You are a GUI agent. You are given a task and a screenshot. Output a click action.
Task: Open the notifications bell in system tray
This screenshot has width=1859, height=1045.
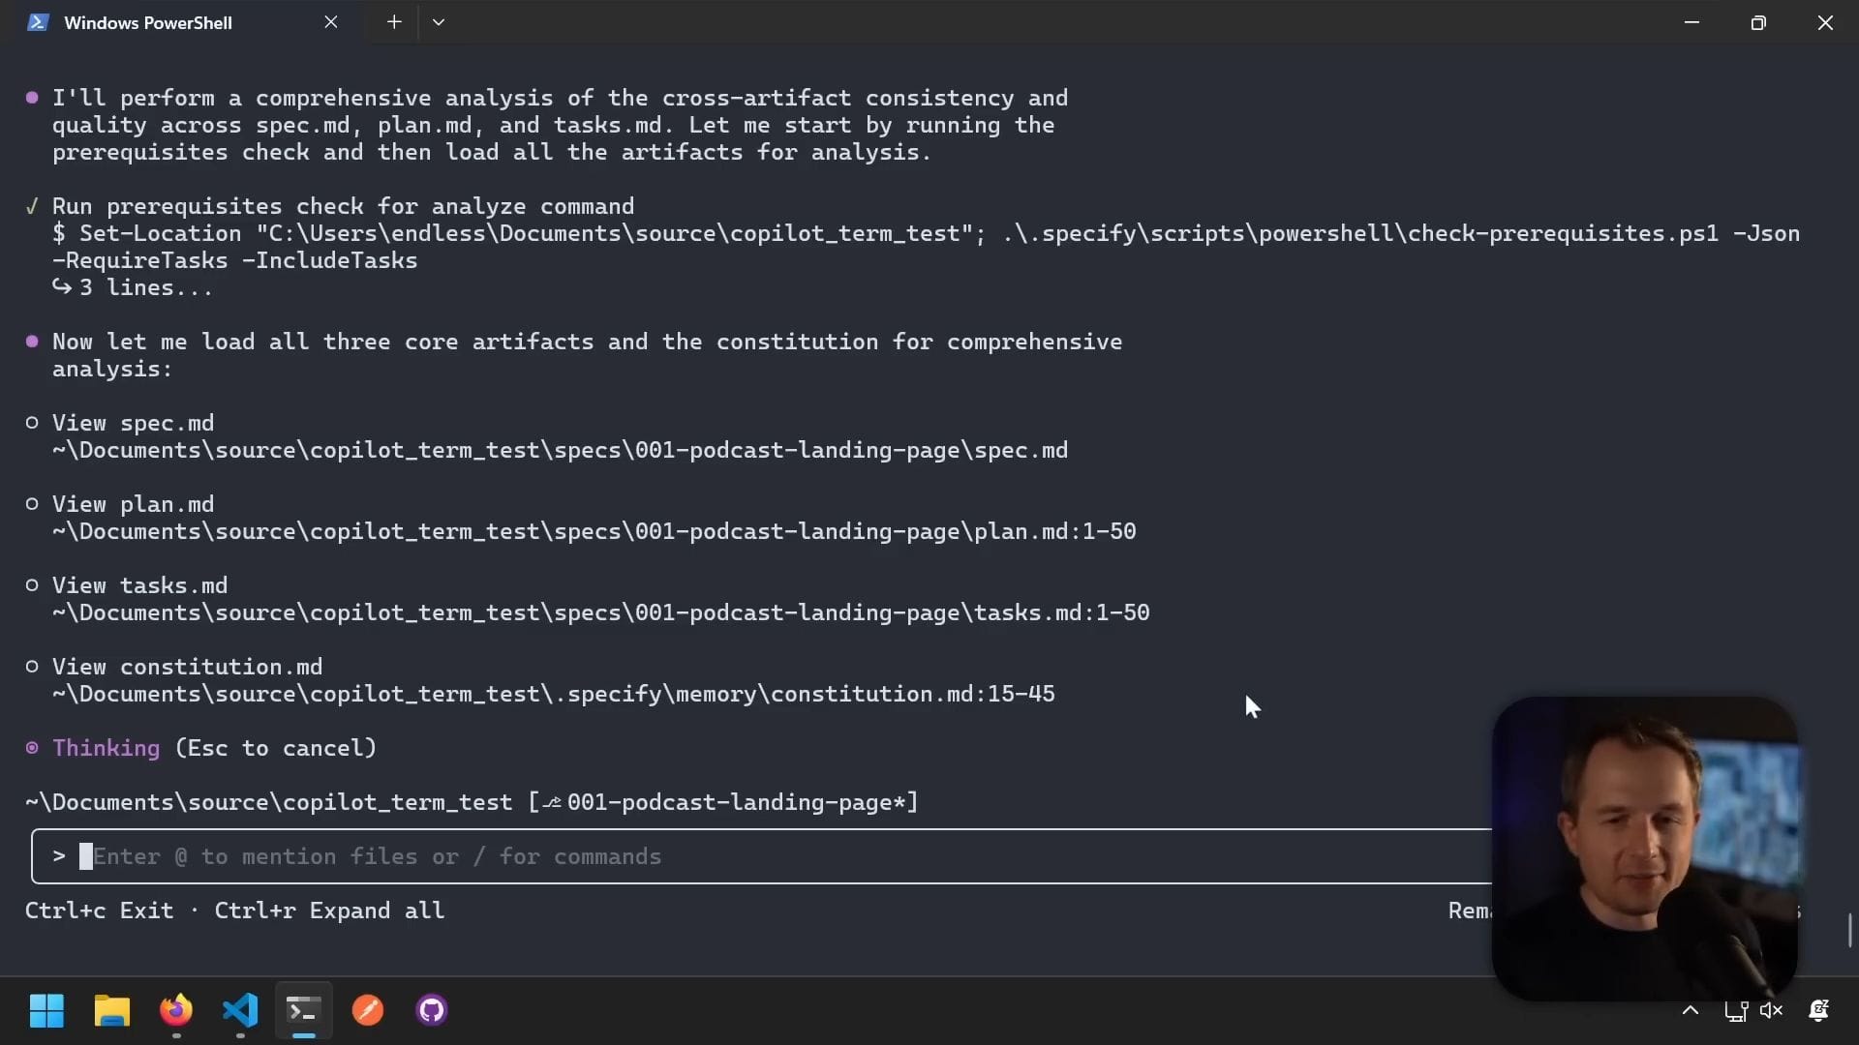[1818, 1011]
